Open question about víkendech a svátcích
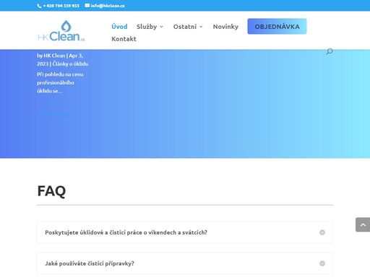The height and width of the screenshot is (277, 370). pos(126,232)
